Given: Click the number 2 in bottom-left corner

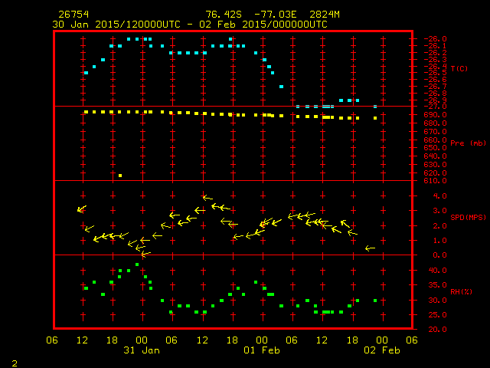Looking at the screenshot, I should [15, 362].
